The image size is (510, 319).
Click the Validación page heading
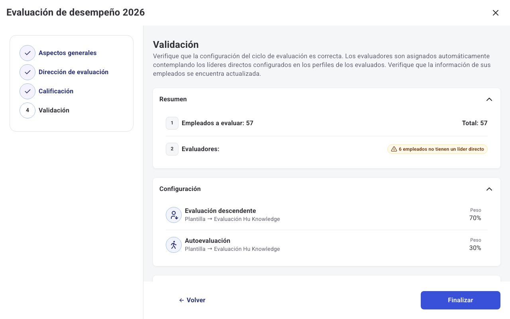(176, 45)
